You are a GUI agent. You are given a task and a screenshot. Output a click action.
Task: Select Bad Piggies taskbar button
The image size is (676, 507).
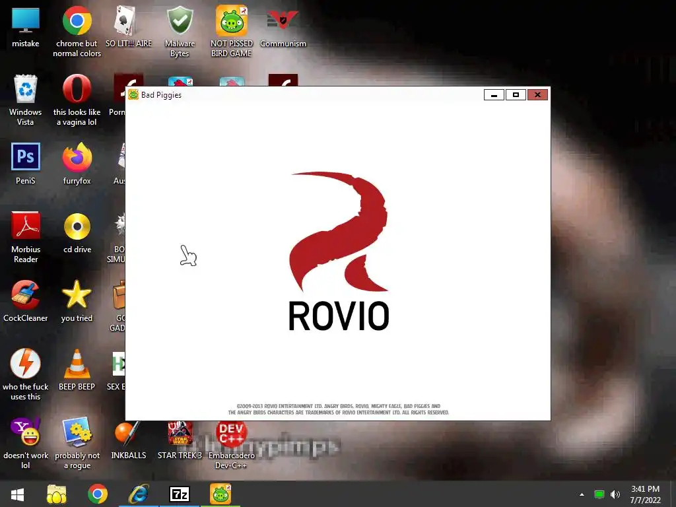(220, 494)
